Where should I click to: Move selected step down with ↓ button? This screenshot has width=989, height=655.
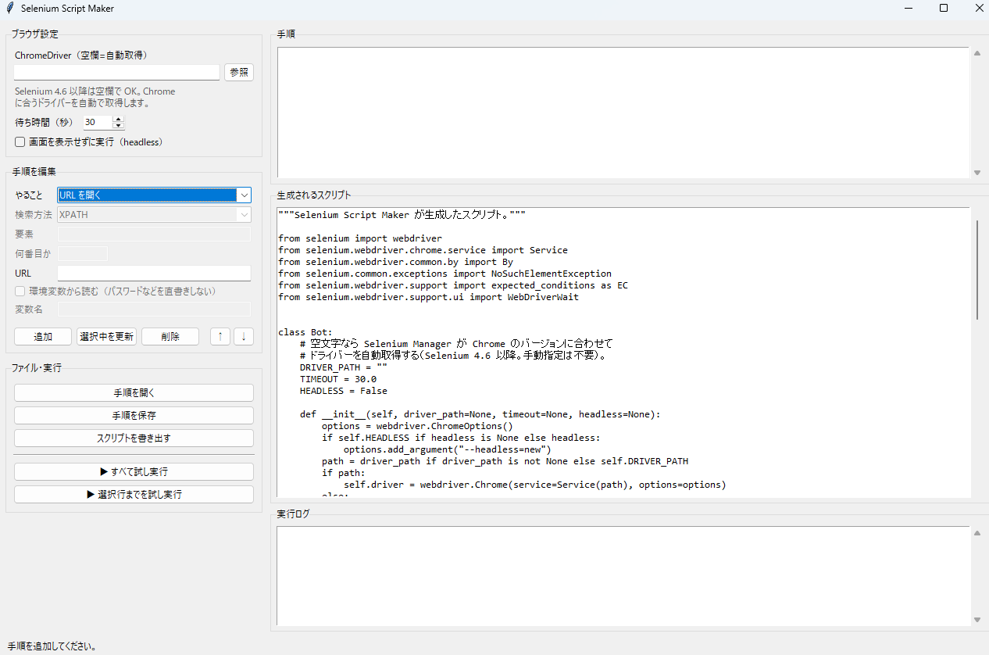click(244, 336)
